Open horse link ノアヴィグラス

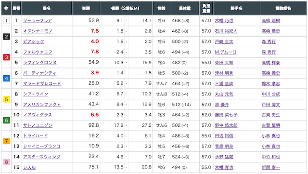click(x=38, y=115)
